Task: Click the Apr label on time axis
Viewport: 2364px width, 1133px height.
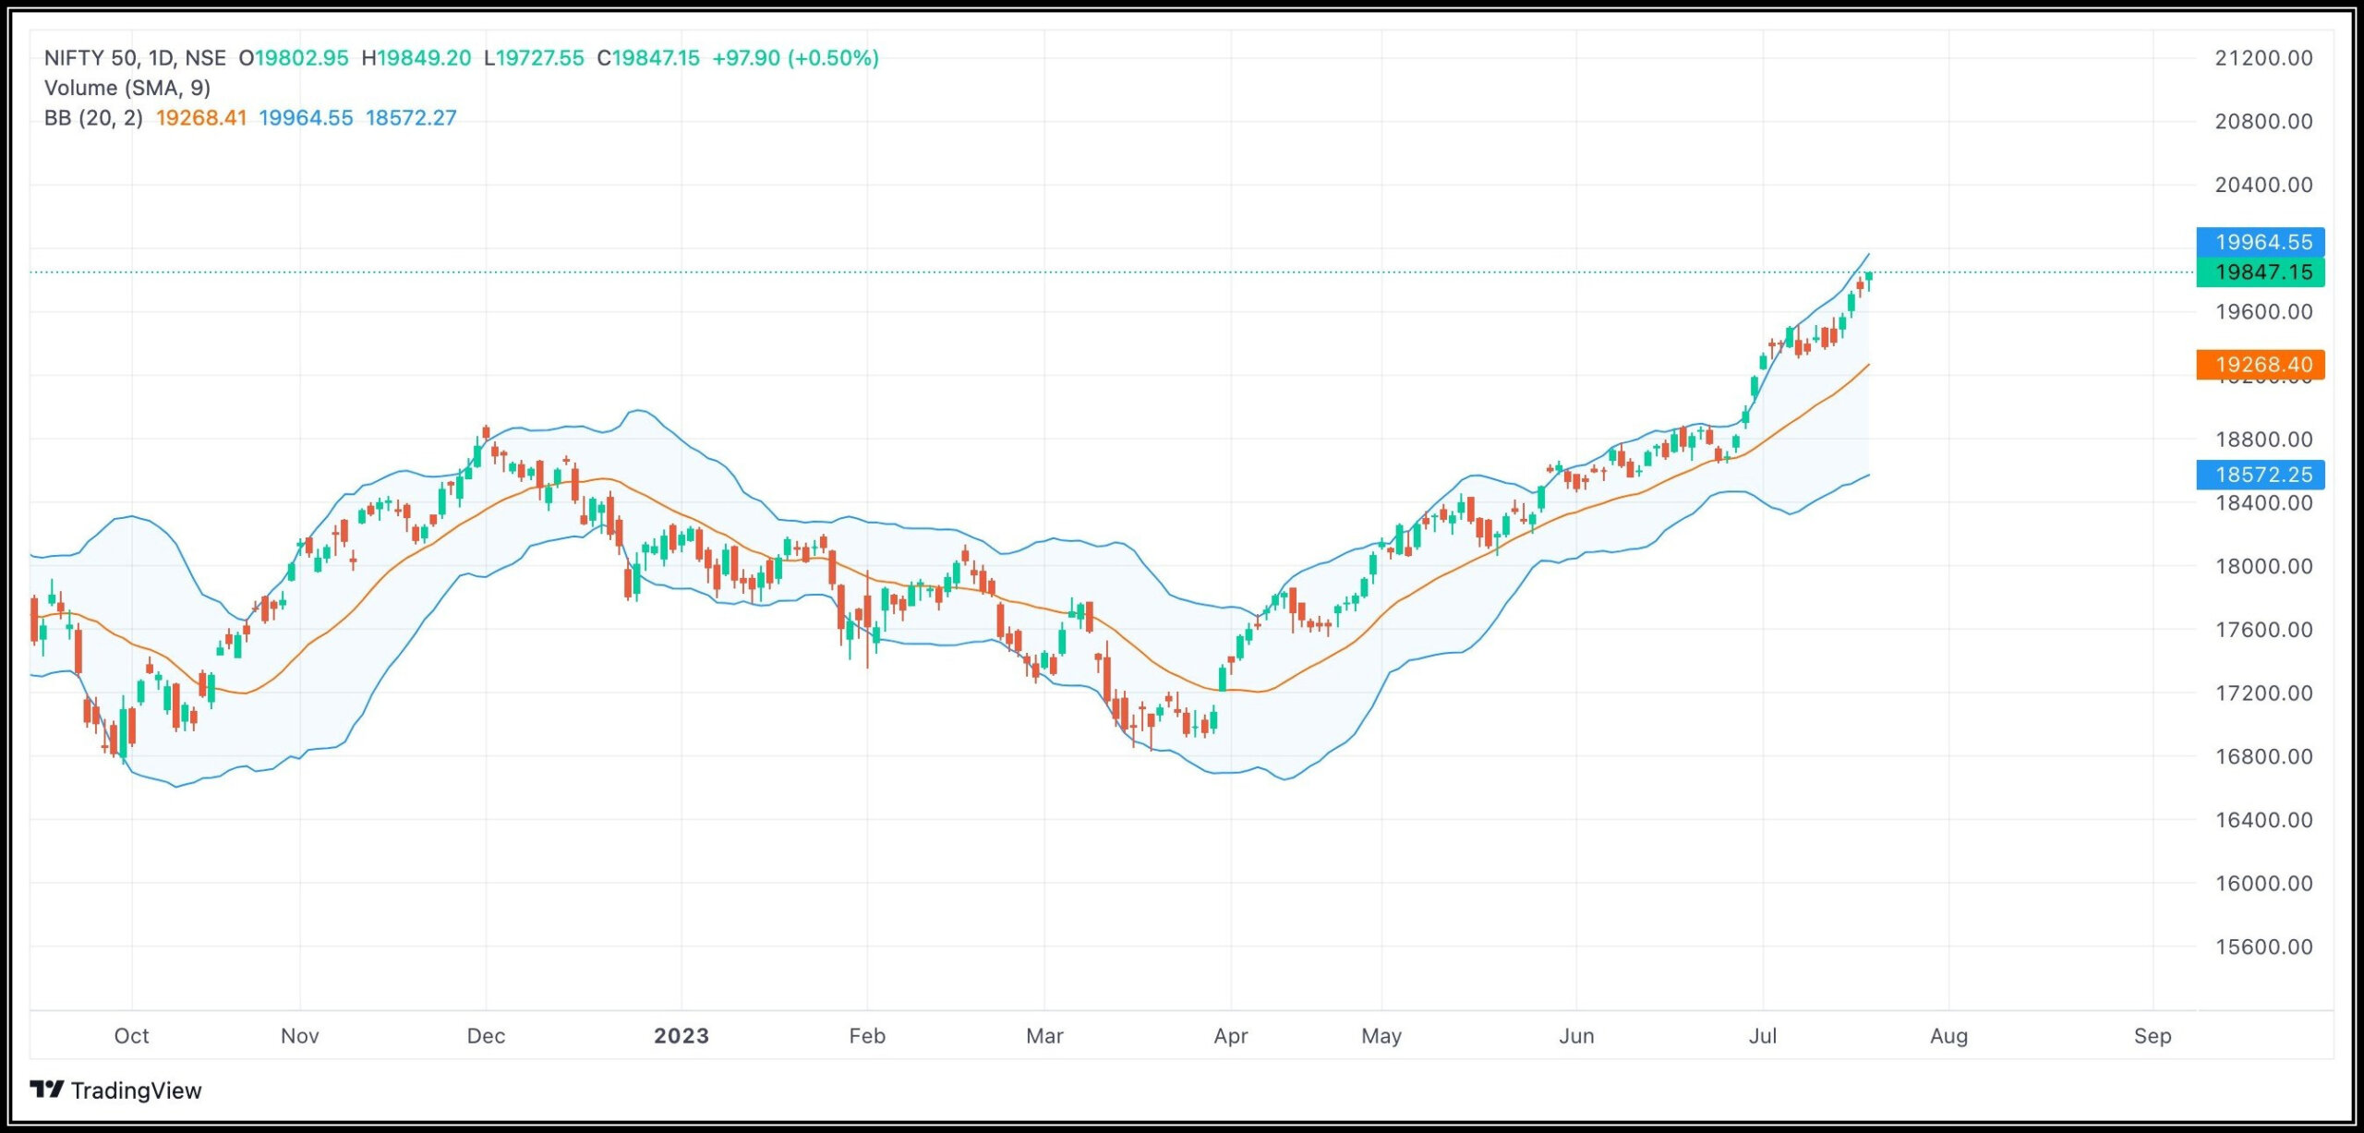Action: 1231,1036
